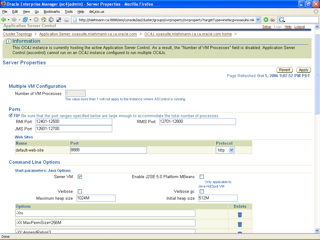Enable the Verbose checkbox
Image resolution: width=320 pixels, height=240 pixels.
pyautogui.click(x=80, y=192)
